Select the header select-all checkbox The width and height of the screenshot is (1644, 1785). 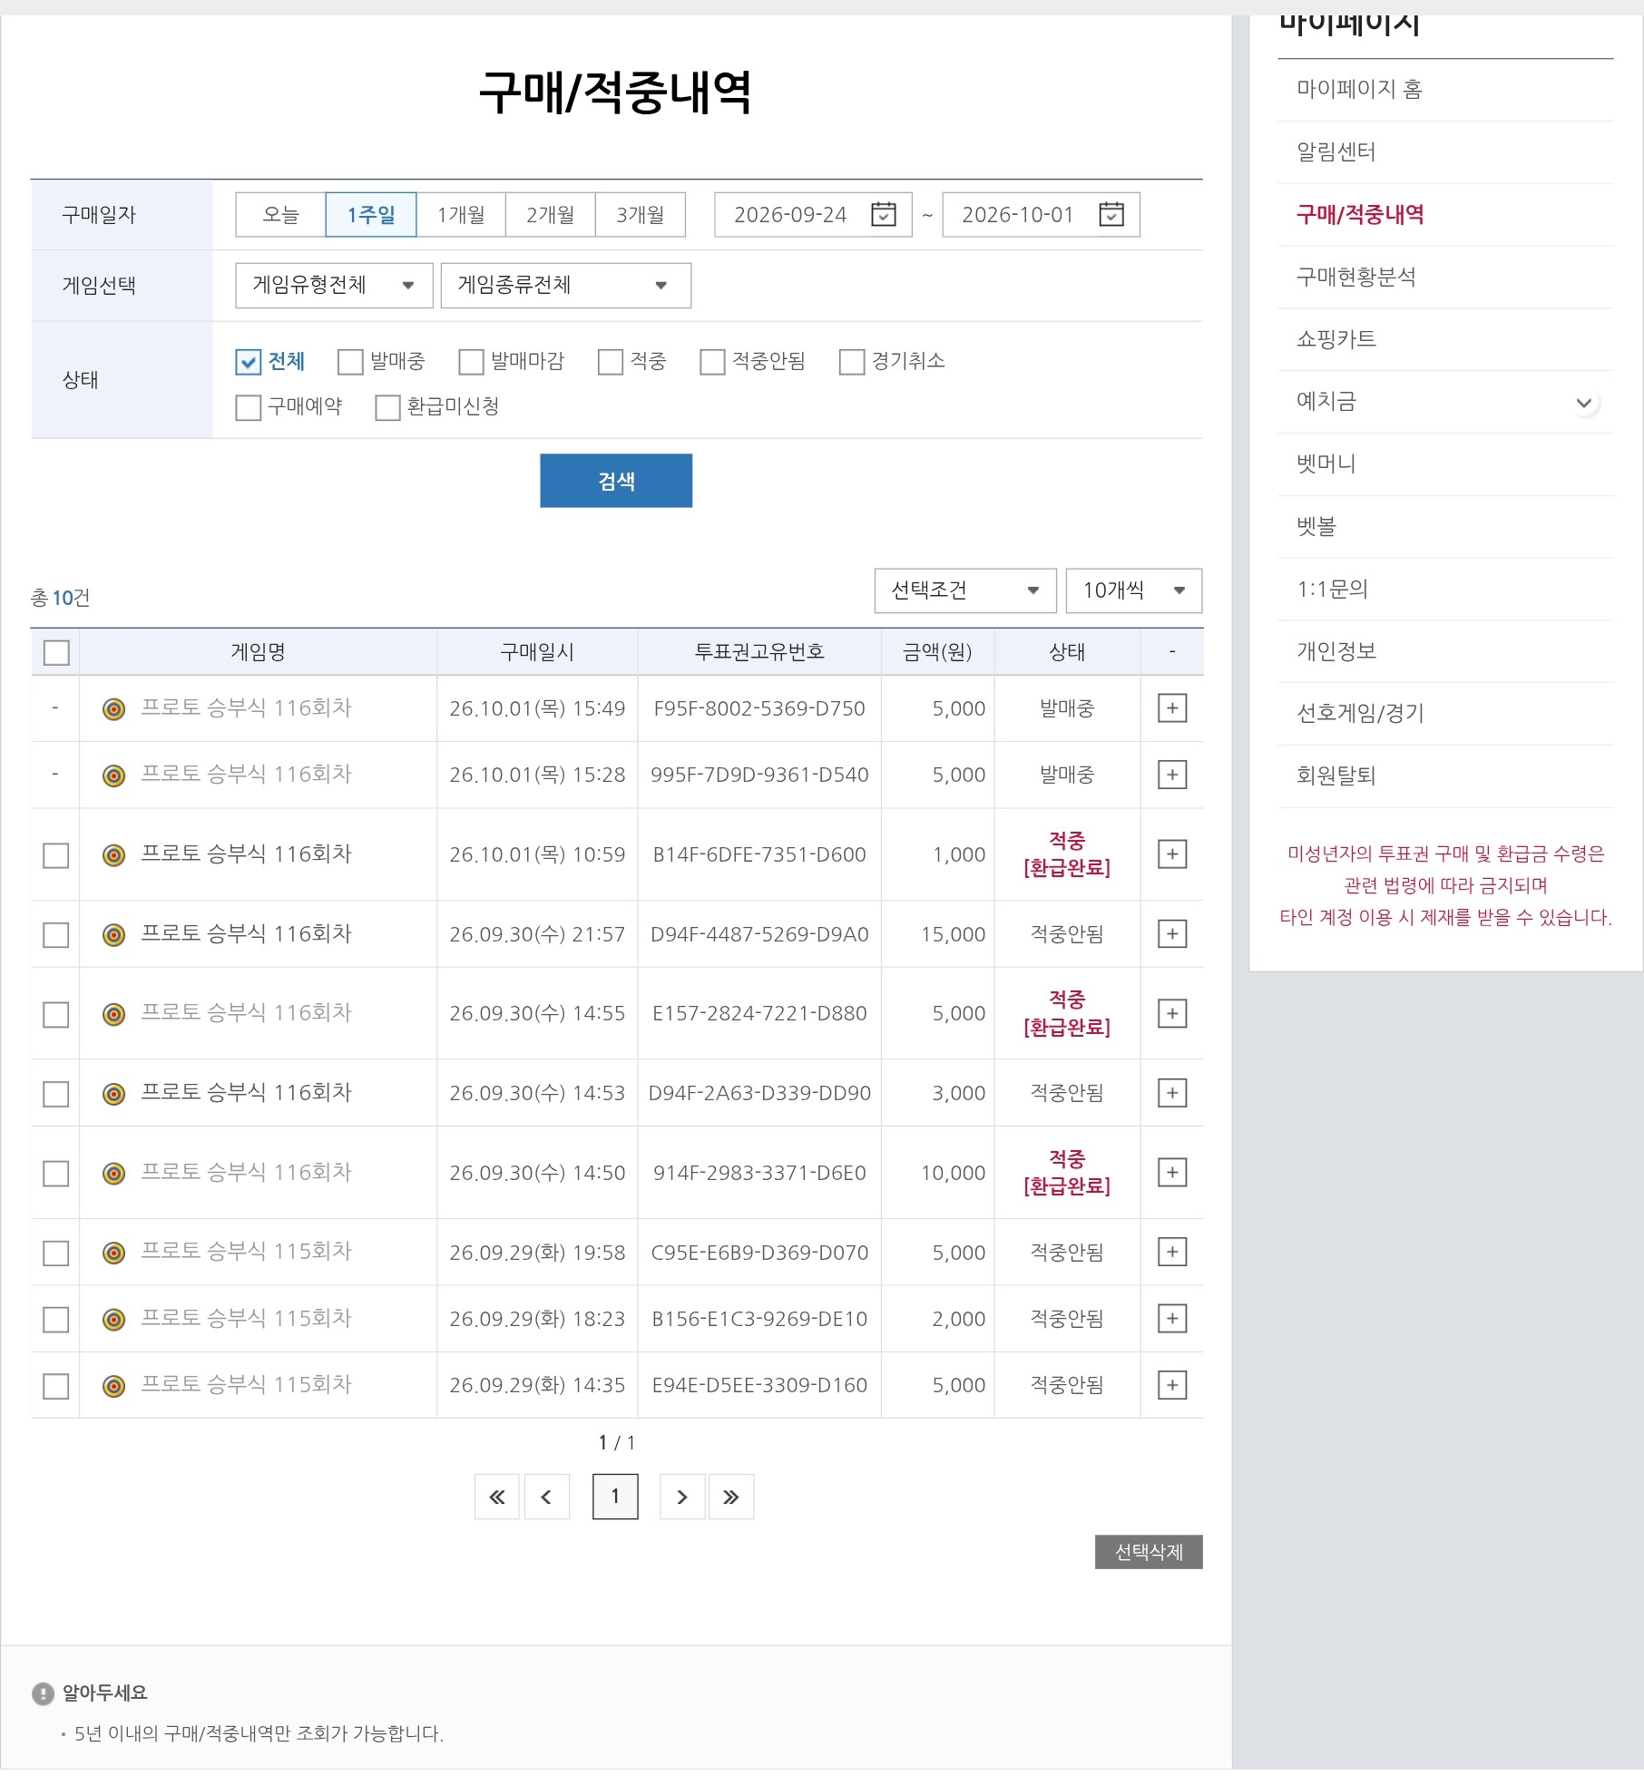(56, 652)
